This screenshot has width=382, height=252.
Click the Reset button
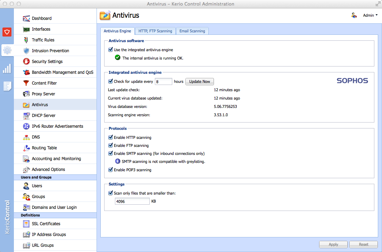coord(364,244)
